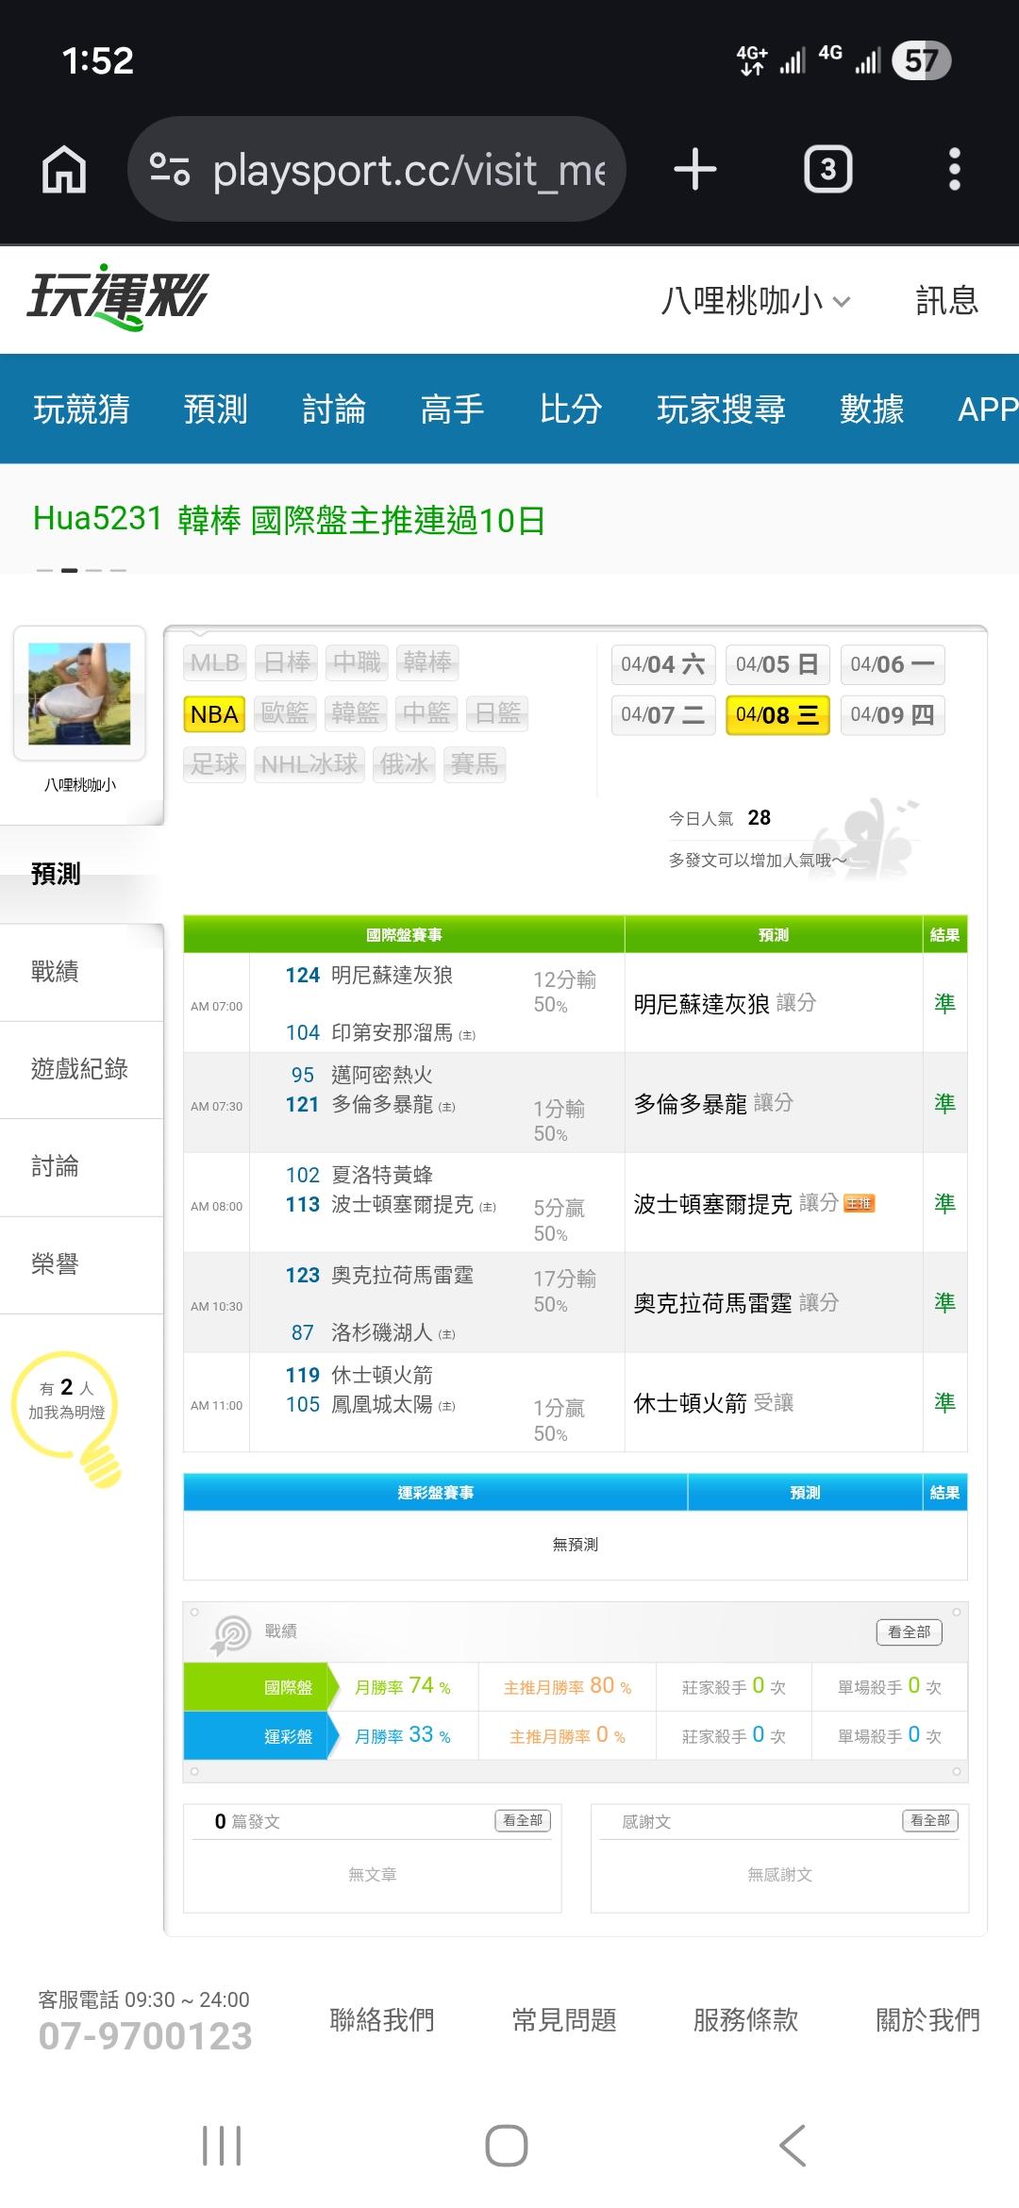
Task: Open the 數據 navigation menu
Action: coord(872,409)
